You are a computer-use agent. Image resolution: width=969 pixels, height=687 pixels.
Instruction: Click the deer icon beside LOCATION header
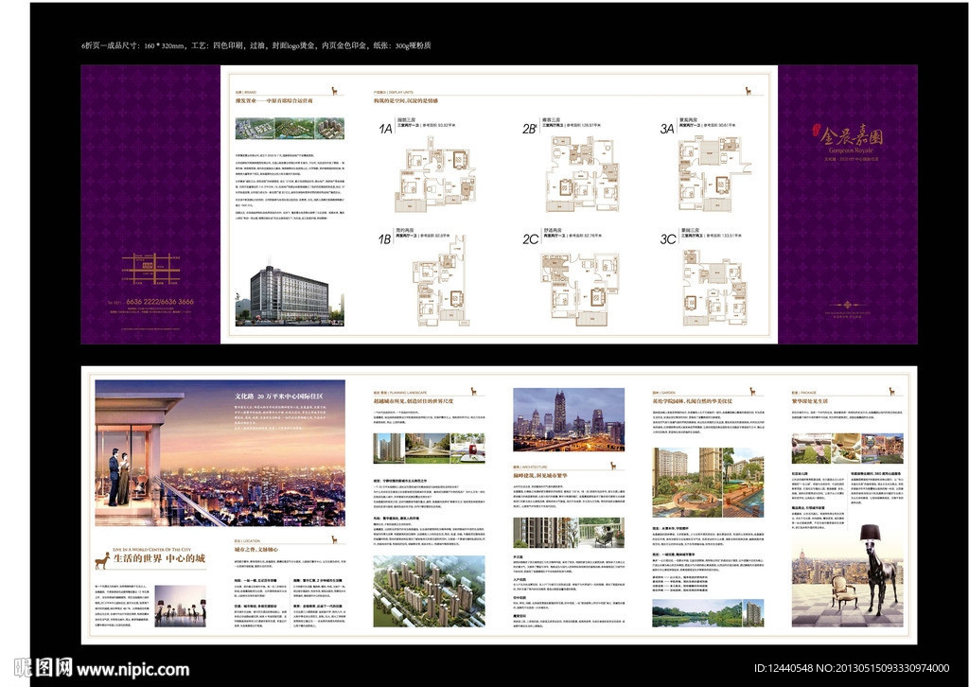335,539
